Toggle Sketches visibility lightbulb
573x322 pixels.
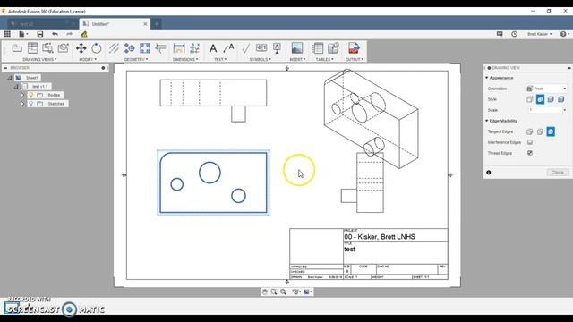tap(31, 104)
